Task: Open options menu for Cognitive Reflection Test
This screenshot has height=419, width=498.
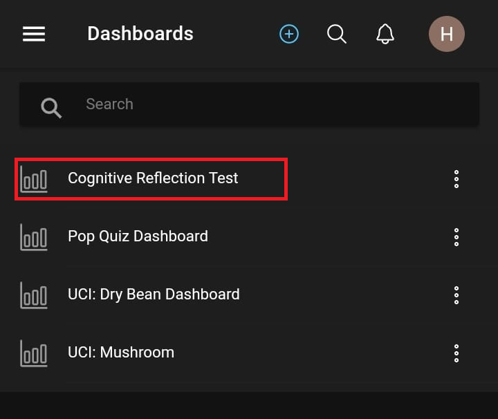Action: [456, 179]
